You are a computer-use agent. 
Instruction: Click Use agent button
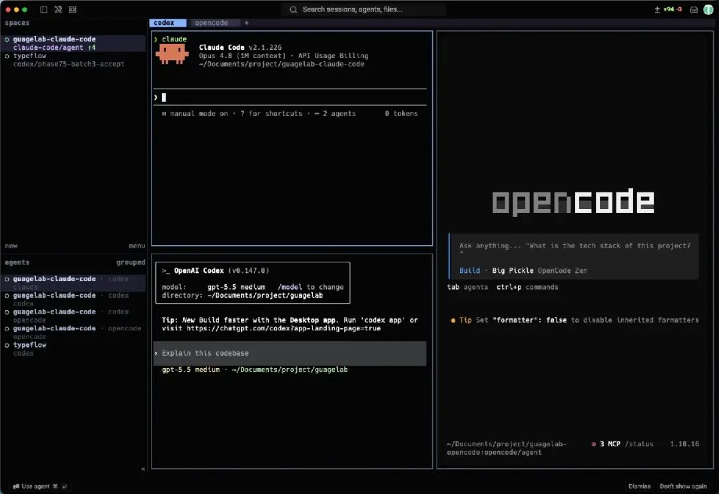pyautogui.click(x=40, y=486)
